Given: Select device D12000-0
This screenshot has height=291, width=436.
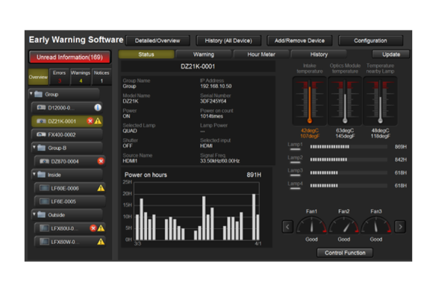Looking at the screenshot, I should tap(66, 107).
